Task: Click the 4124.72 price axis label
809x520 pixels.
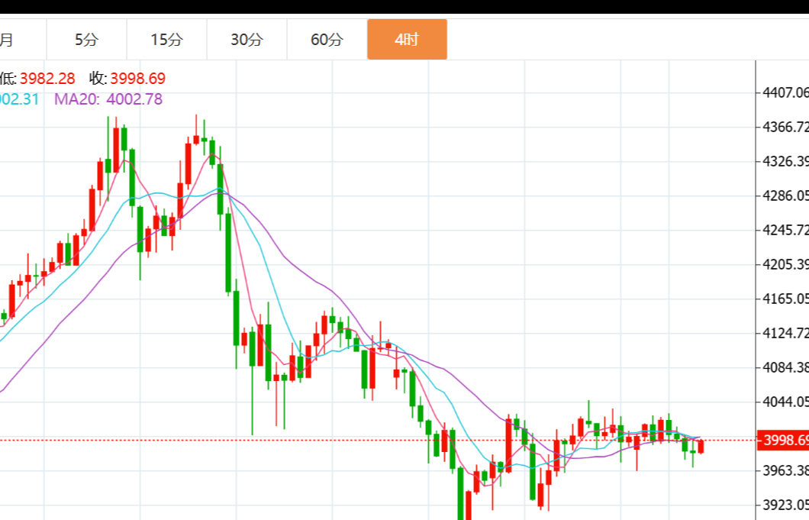Action: (x=785, y=334)
